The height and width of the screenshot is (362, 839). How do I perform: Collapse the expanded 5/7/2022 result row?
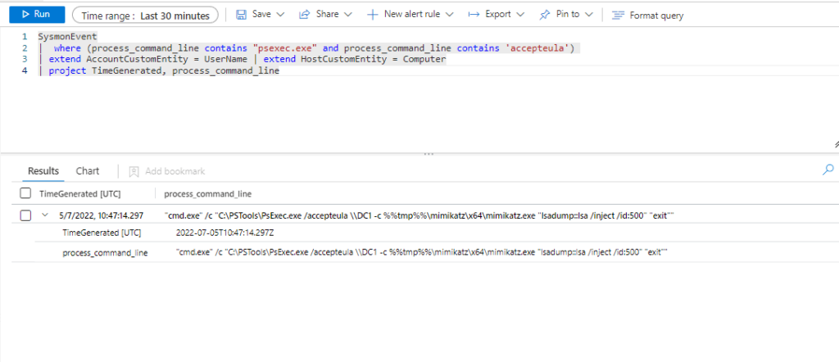(x=44, y=215)
